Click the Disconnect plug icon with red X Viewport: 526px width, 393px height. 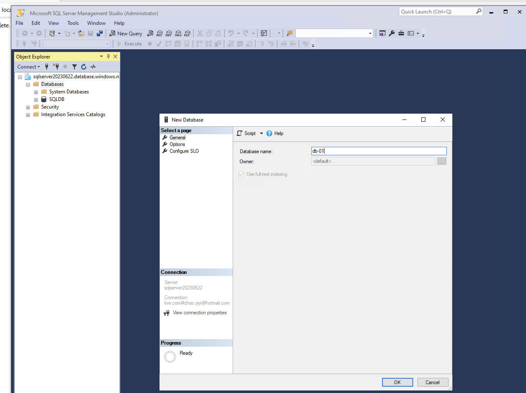click(56, 66)
